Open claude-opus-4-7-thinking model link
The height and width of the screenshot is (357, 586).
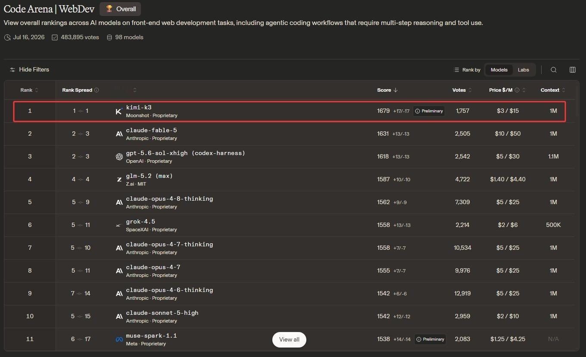[x=169, y=244]
